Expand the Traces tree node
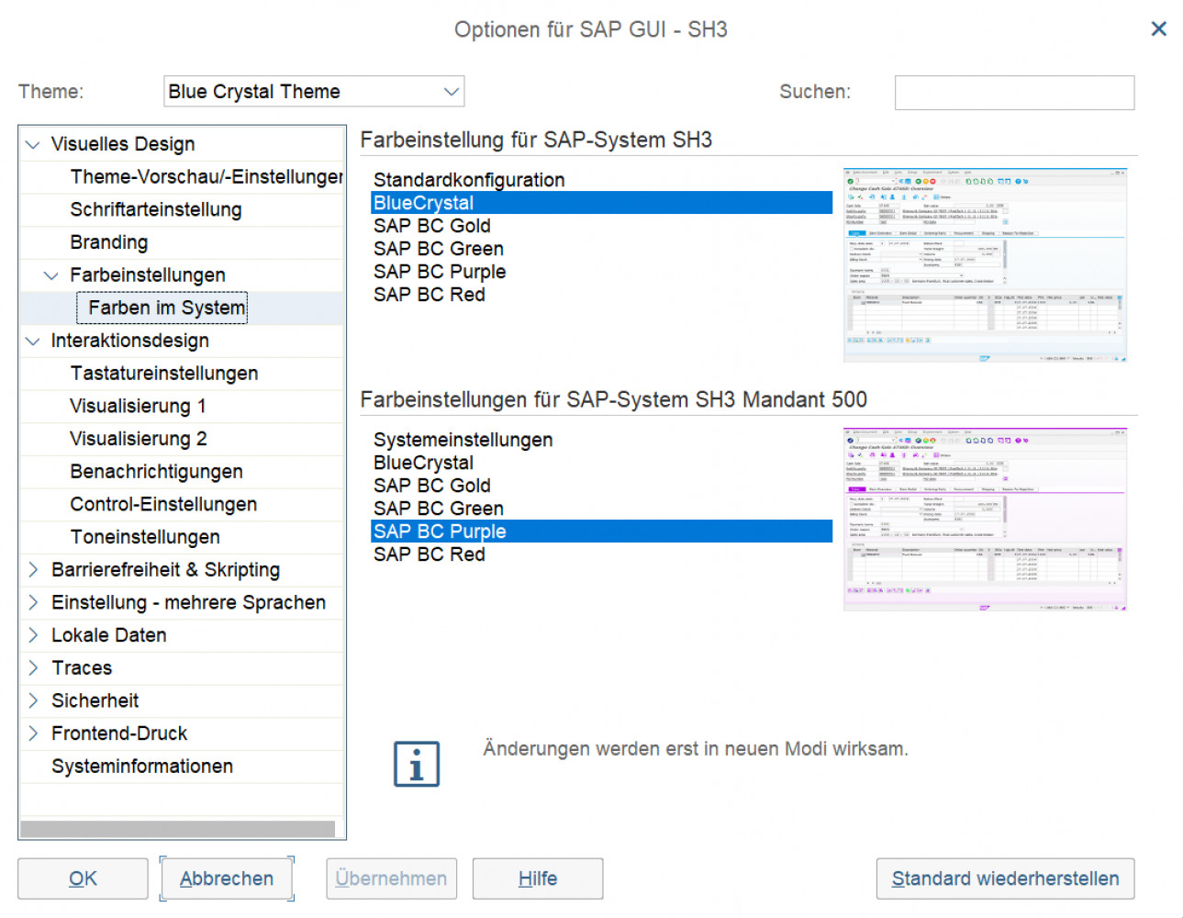1183x918 pixels. [33, 668]
